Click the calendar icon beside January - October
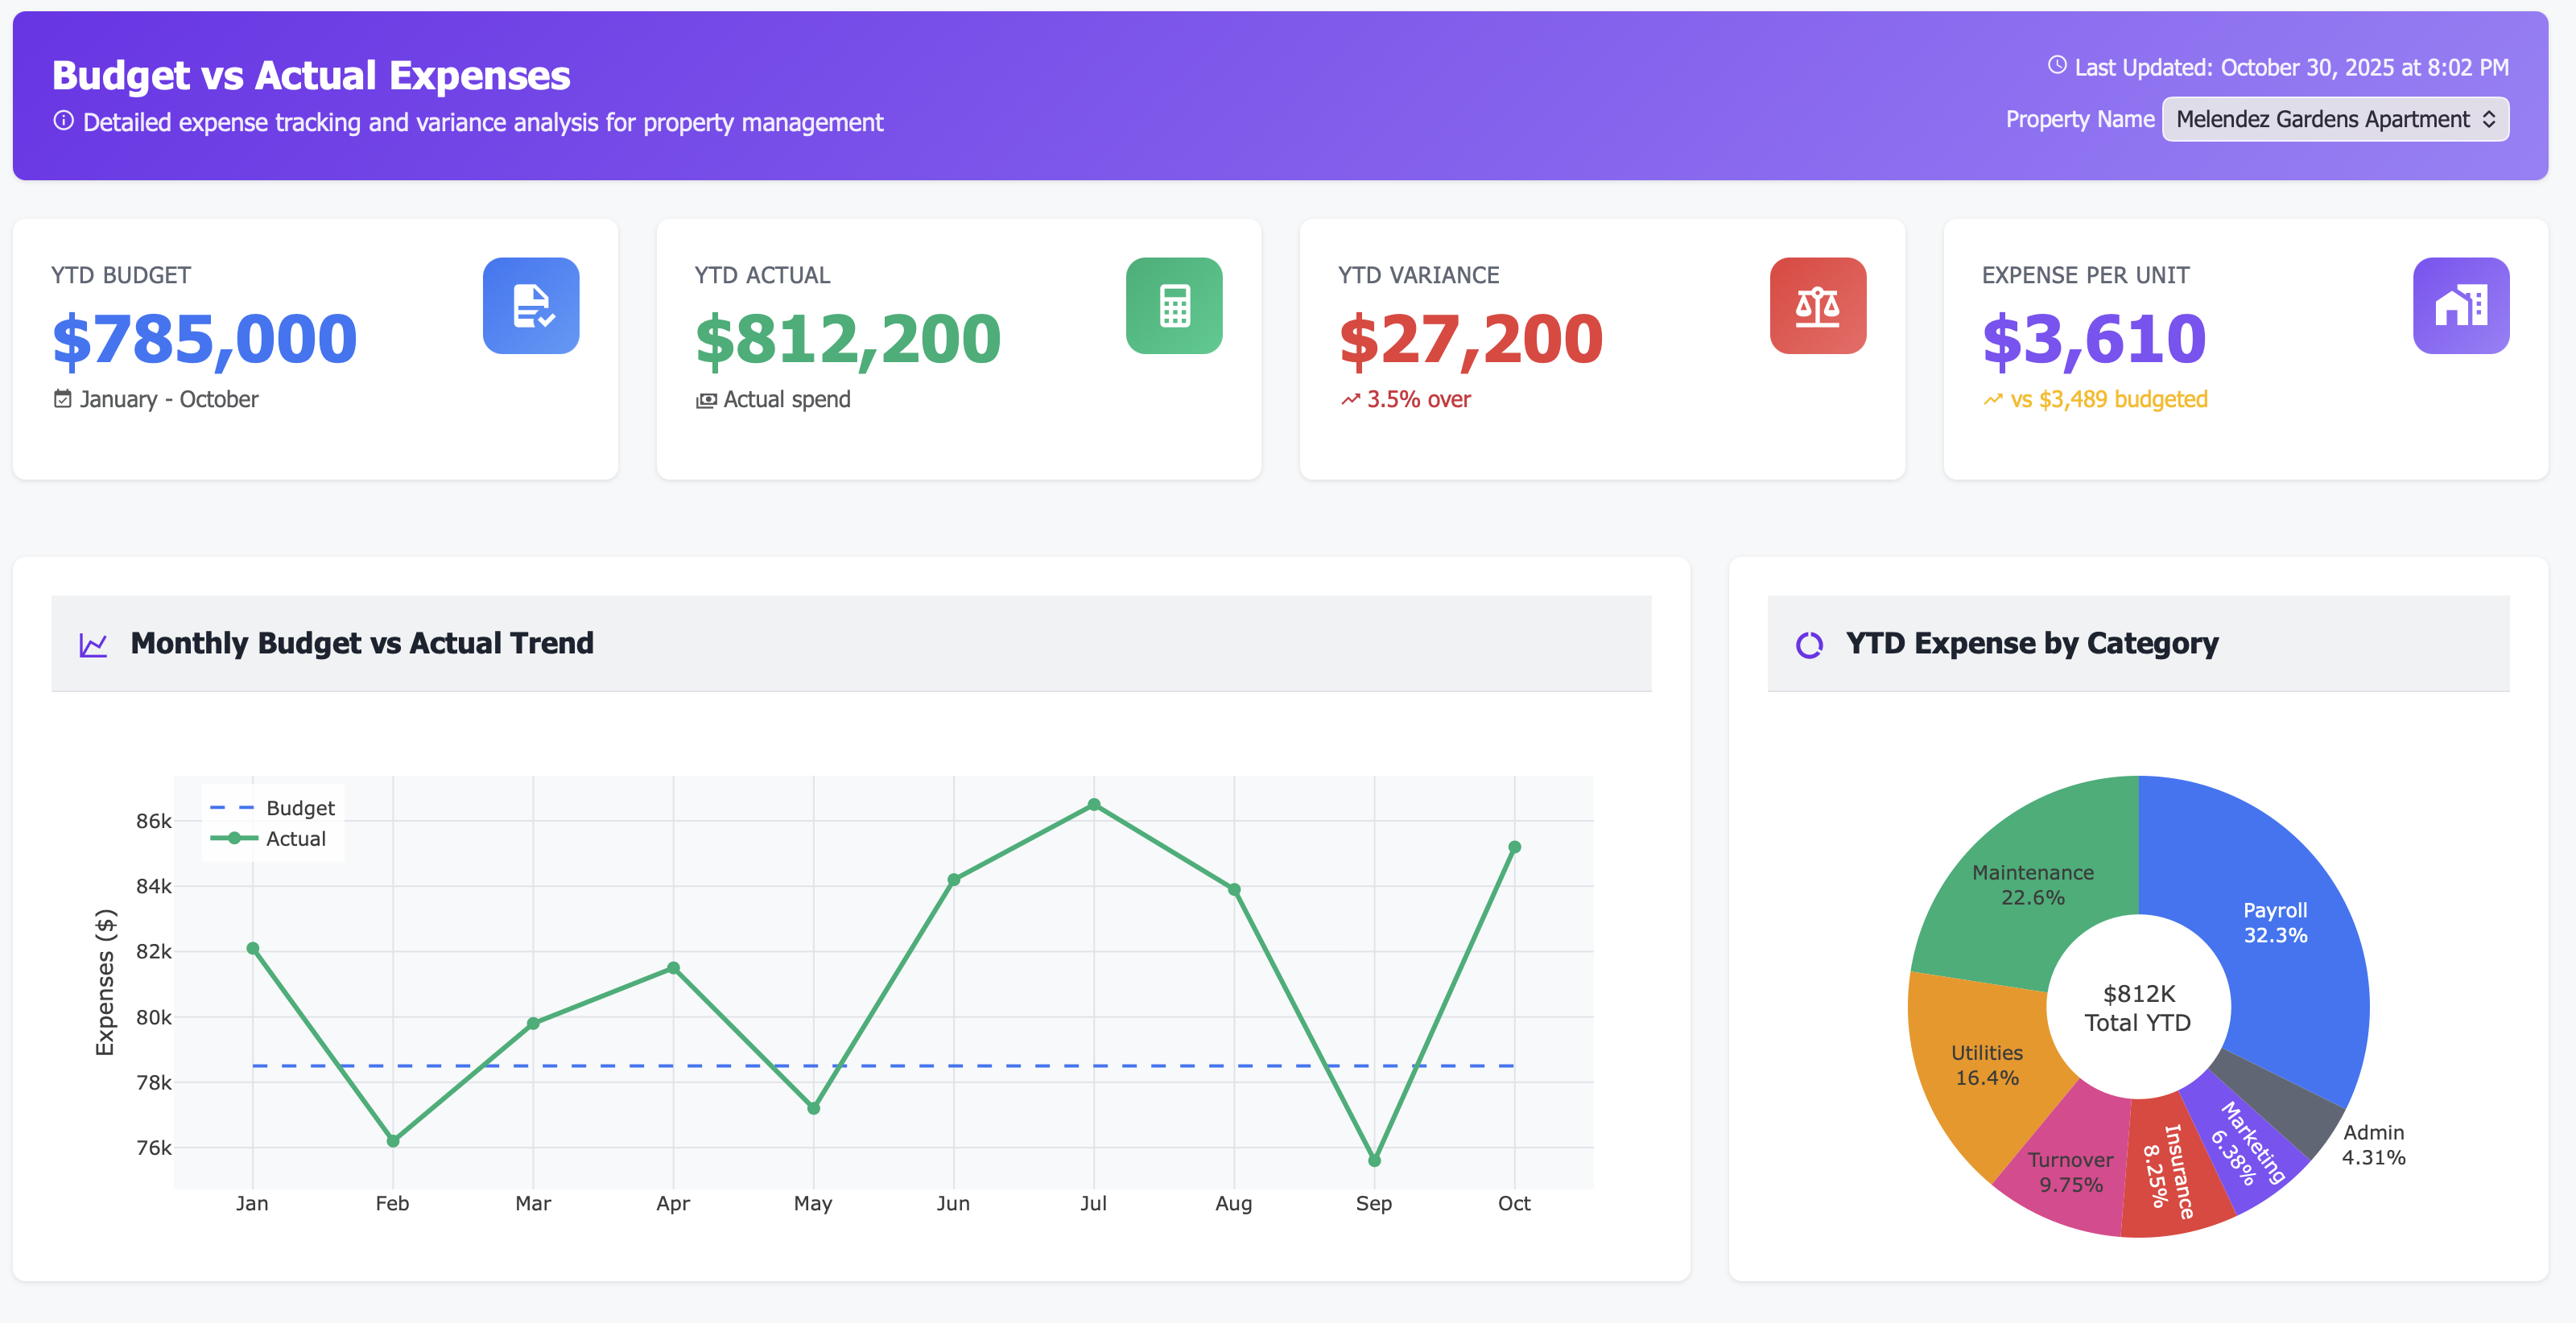Viewport: 2576px width, 1323px height. 62,398
